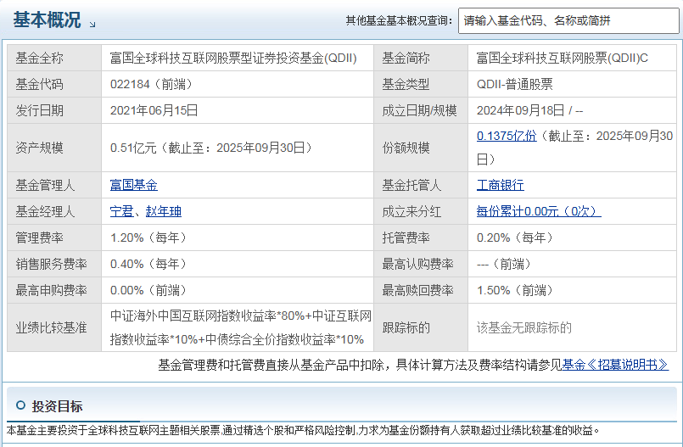Select the full fund name 富国全球科技互联网股票型证券投资基金(QDII)

[x=233, y=58]
